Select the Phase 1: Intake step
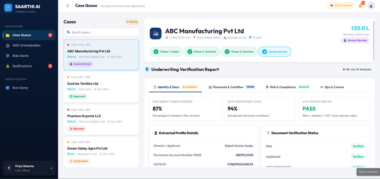Screen dimensions: 380x179 (166, 52)
